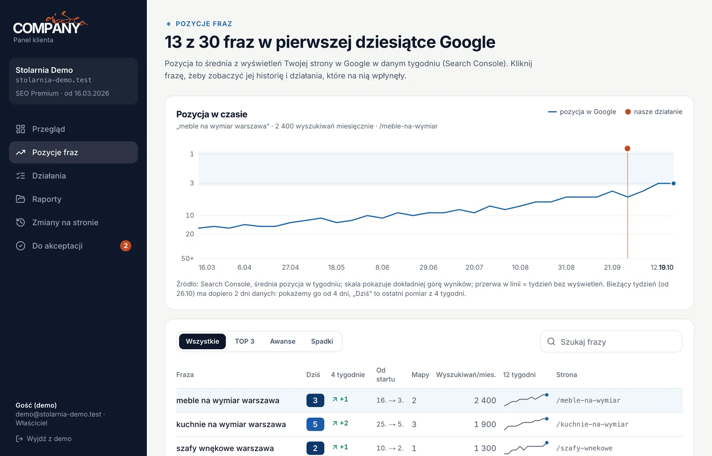Click the orange badge showing 2
Image resolution: width=712 pixels, height=456 pixels.
click(x=125, y=246)
